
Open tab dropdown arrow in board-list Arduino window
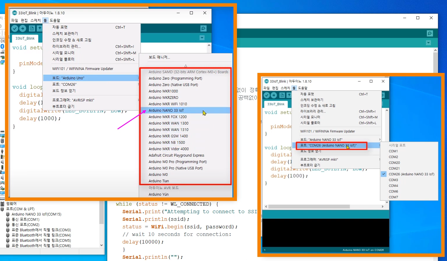(202, 38)
